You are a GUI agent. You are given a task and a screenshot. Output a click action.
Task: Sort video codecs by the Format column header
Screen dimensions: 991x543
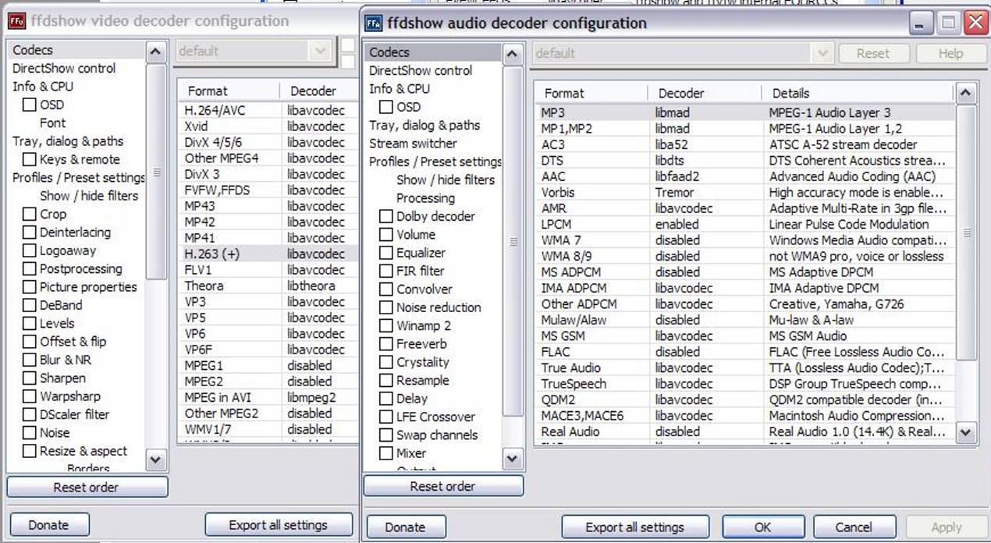[x=229, y=91]
